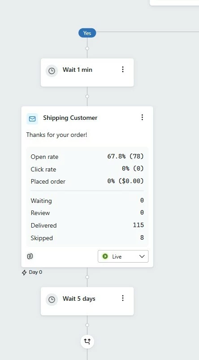Click the link icon on Shipping Customer card
This screenshot has width=199, height=360.
(x=30, y=256)
